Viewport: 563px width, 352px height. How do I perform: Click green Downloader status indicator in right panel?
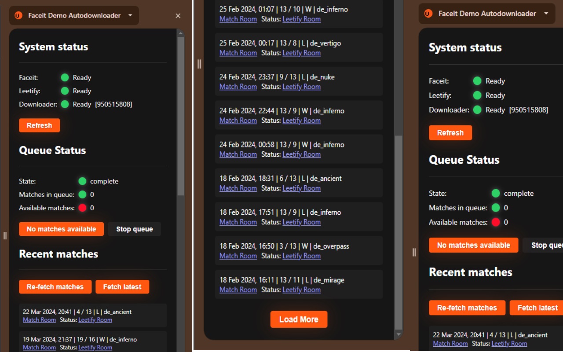(x=477, y=110)
